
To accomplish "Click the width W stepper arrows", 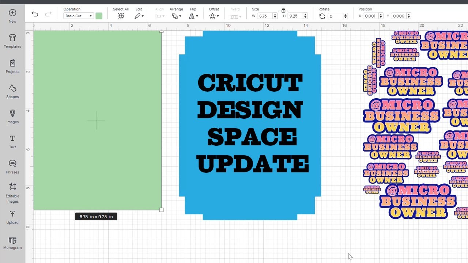I will pos(275,16).
